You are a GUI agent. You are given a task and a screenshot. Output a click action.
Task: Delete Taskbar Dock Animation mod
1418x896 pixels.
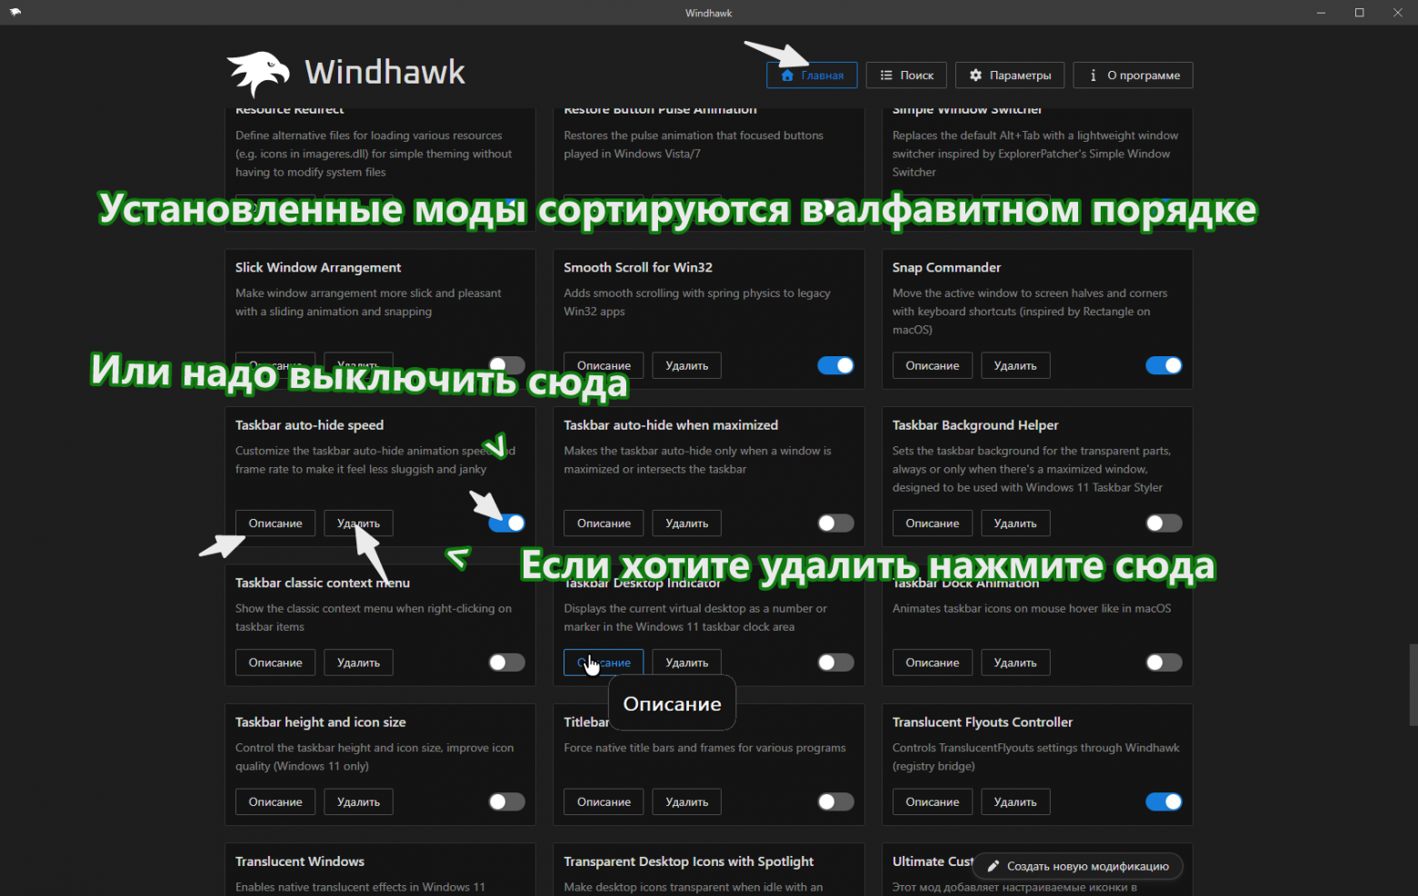(1015, 662)
